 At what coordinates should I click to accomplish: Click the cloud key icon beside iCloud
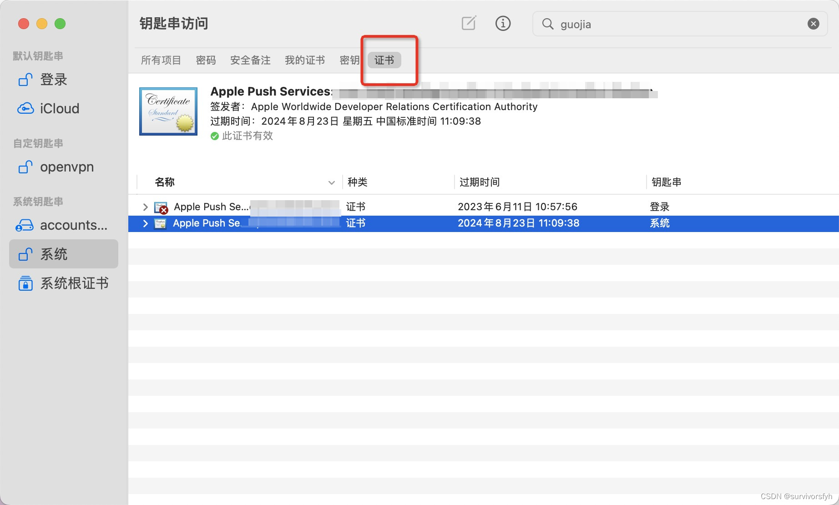coord(25,108)
